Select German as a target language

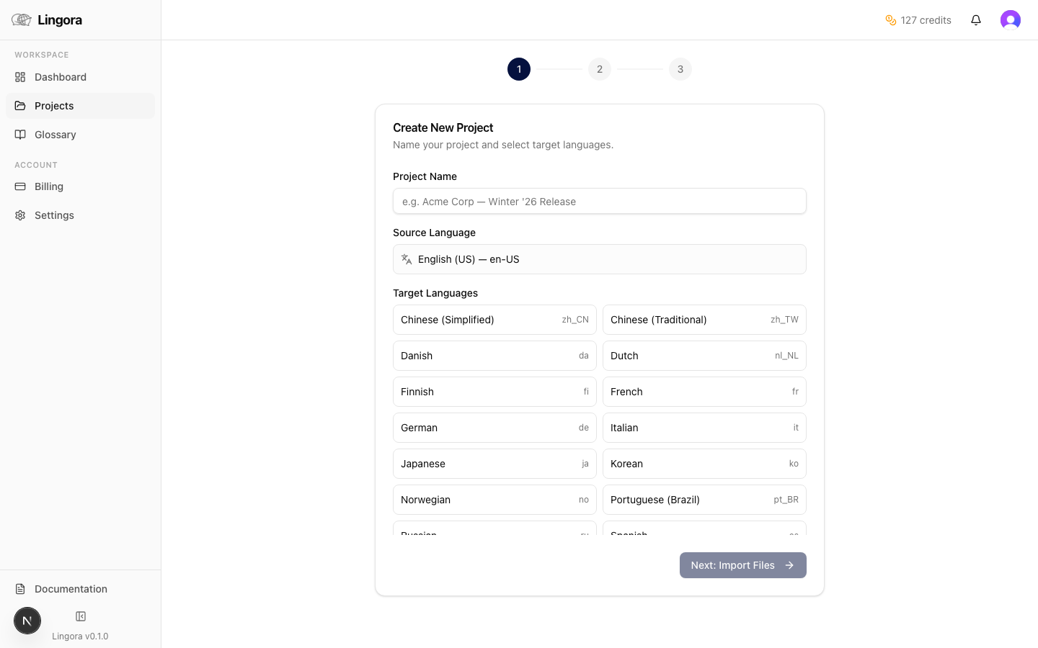click(x=494, y=428)
